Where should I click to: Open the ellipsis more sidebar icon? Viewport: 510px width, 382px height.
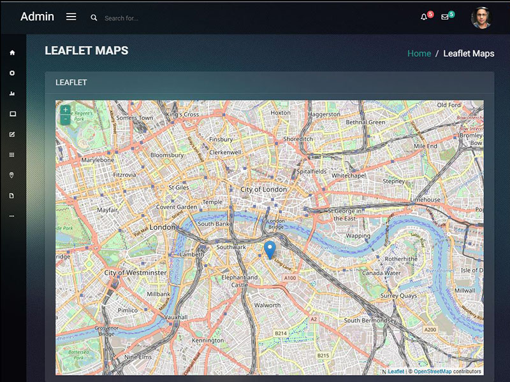point(11,216)
